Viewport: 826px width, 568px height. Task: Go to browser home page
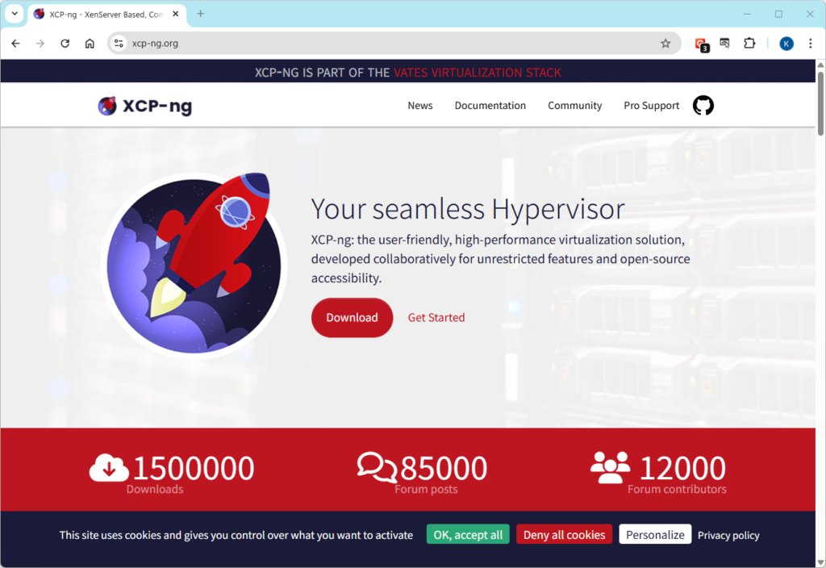pos(90,44)
